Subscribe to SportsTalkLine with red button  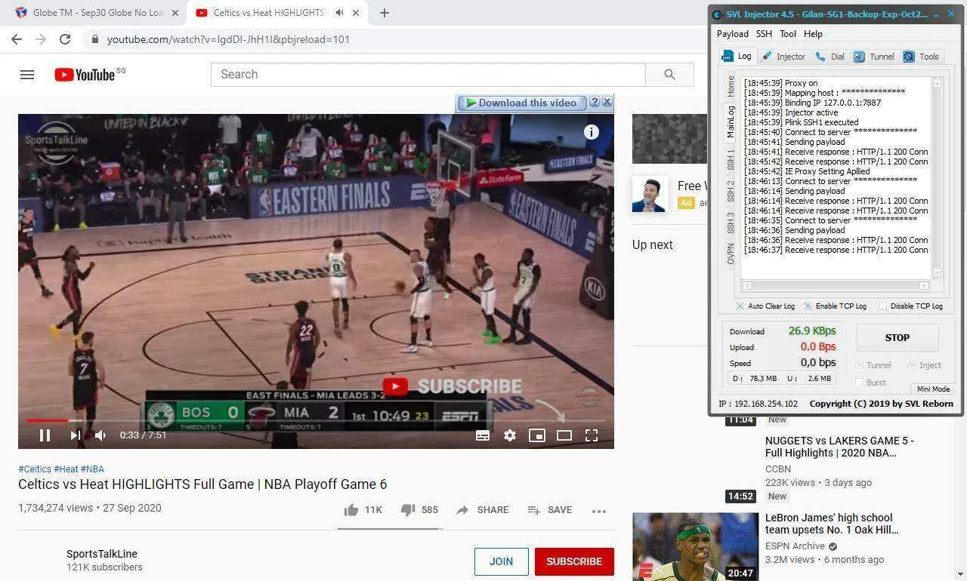click(x=574, y=561)
